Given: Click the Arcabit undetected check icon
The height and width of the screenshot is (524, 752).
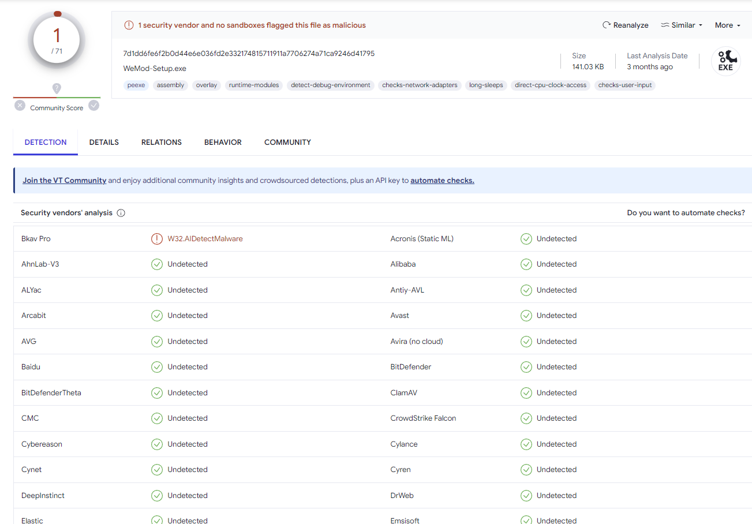Looking at the screenshot, I should coord(157,316).
